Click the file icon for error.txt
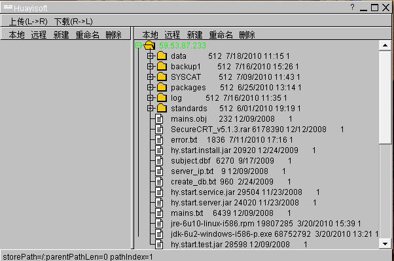This screenshot has width=394, height=261. [x=159, y=140]
